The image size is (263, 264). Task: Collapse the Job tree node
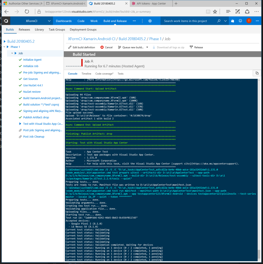(12, 53)
